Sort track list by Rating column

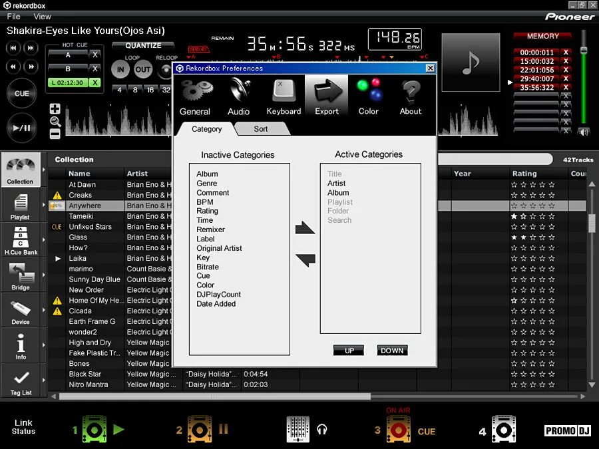538,174
